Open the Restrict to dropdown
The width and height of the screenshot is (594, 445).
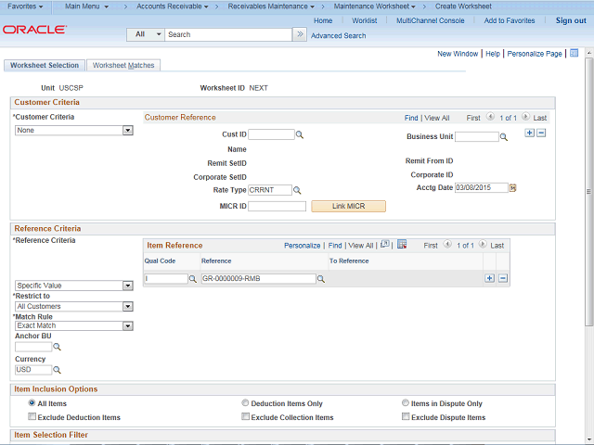[x=74, y=306]
